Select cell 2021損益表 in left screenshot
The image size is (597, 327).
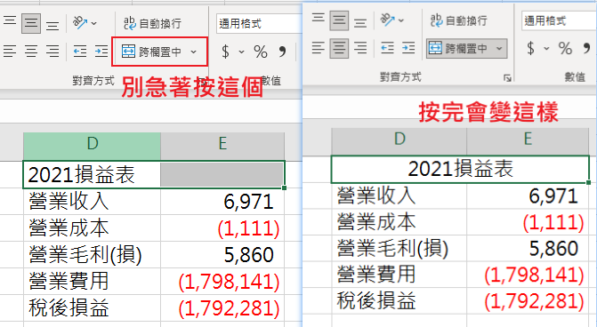92,174
